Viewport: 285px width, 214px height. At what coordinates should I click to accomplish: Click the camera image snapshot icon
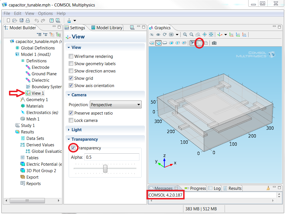(214, 43)
